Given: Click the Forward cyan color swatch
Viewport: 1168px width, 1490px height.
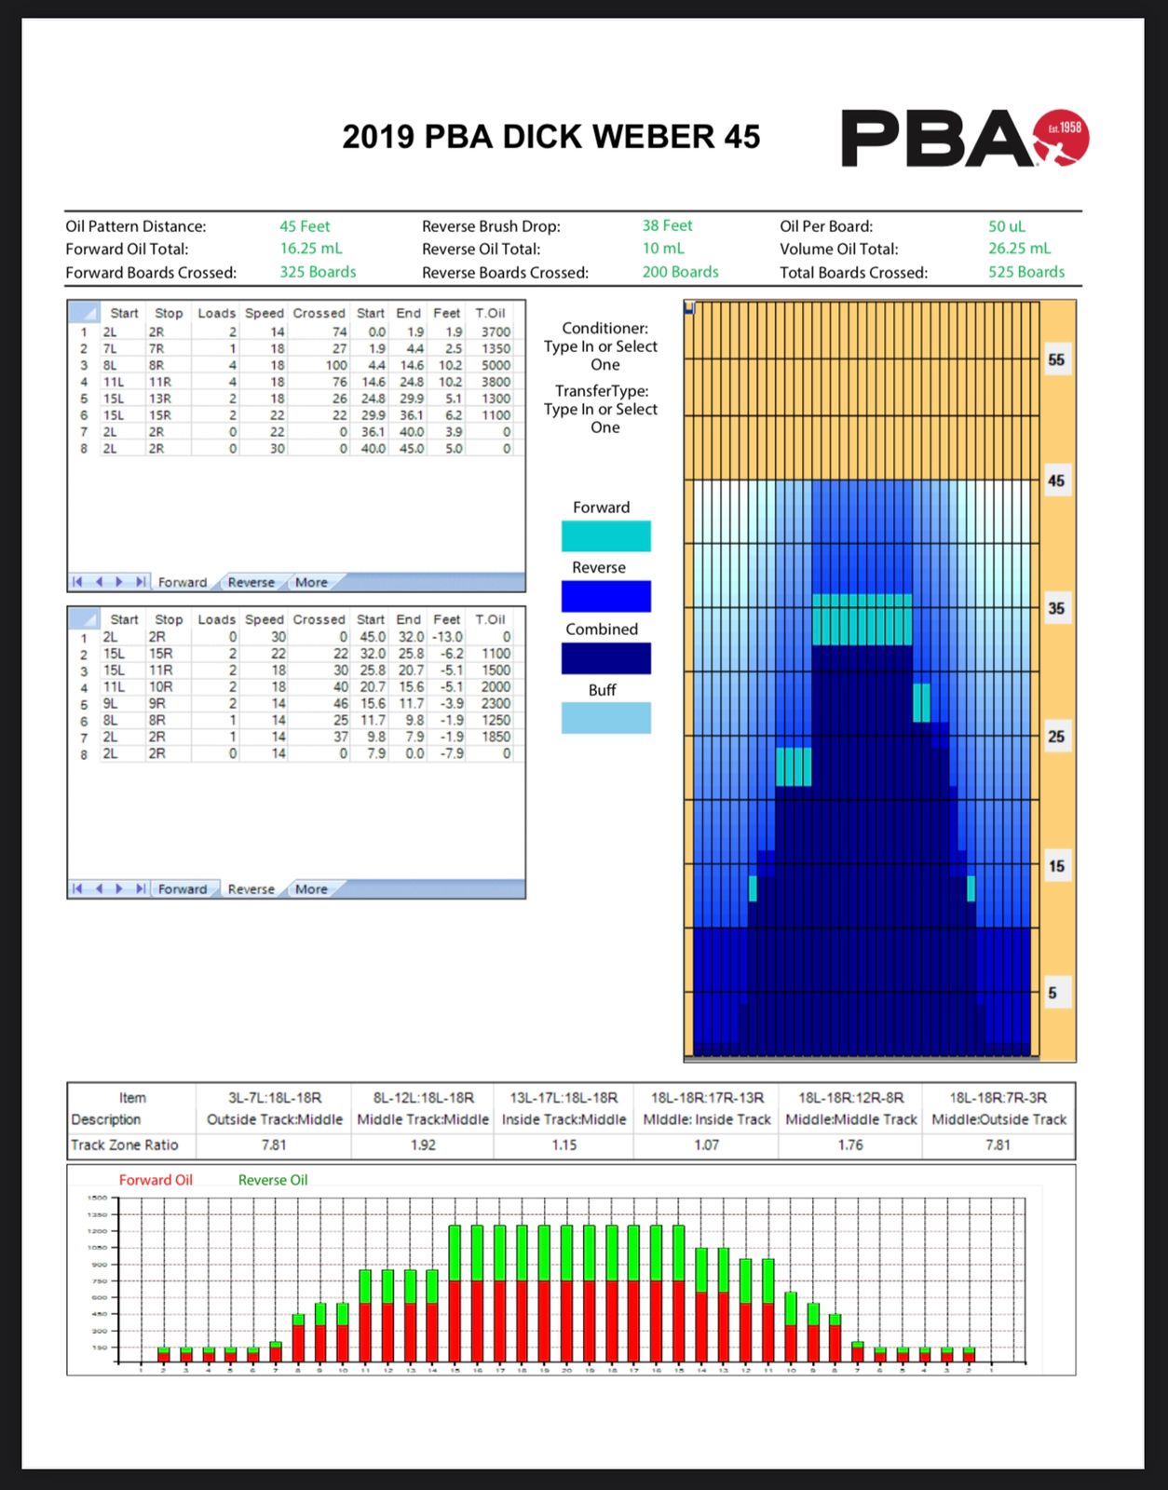Looking at the screenshot, I should click(x=605, y=536).
